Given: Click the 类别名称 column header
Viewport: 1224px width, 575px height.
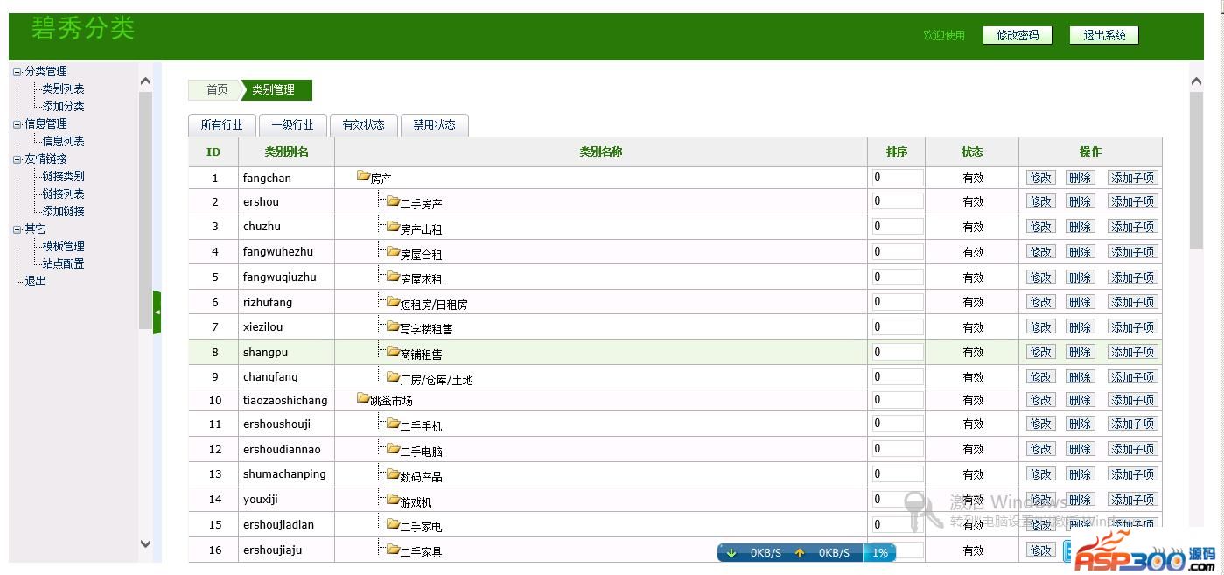Looking at the screenshot, I should pos(601,151).
